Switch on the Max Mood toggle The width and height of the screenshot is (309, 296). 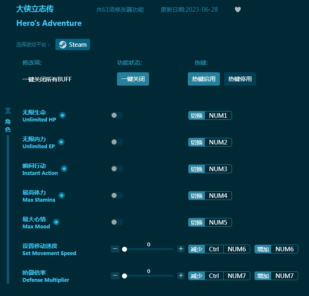click(117, 222)
